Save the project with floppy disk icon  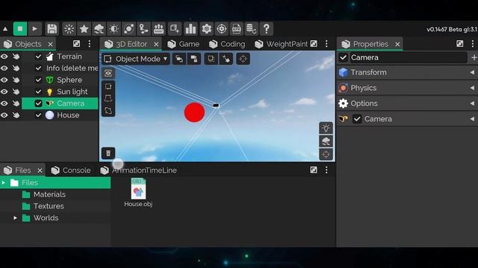(52, 29)
